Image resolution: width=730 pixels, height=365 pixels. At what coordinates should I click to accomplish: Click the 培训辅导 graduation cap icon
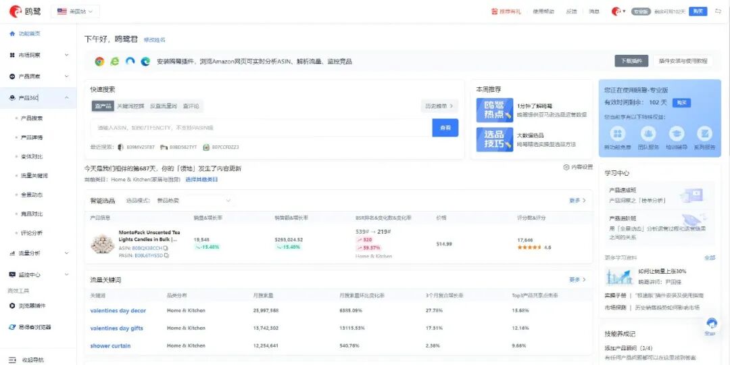(x=677, y=134)
